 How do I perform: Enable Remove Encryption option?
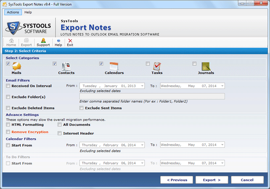point(8,132)
